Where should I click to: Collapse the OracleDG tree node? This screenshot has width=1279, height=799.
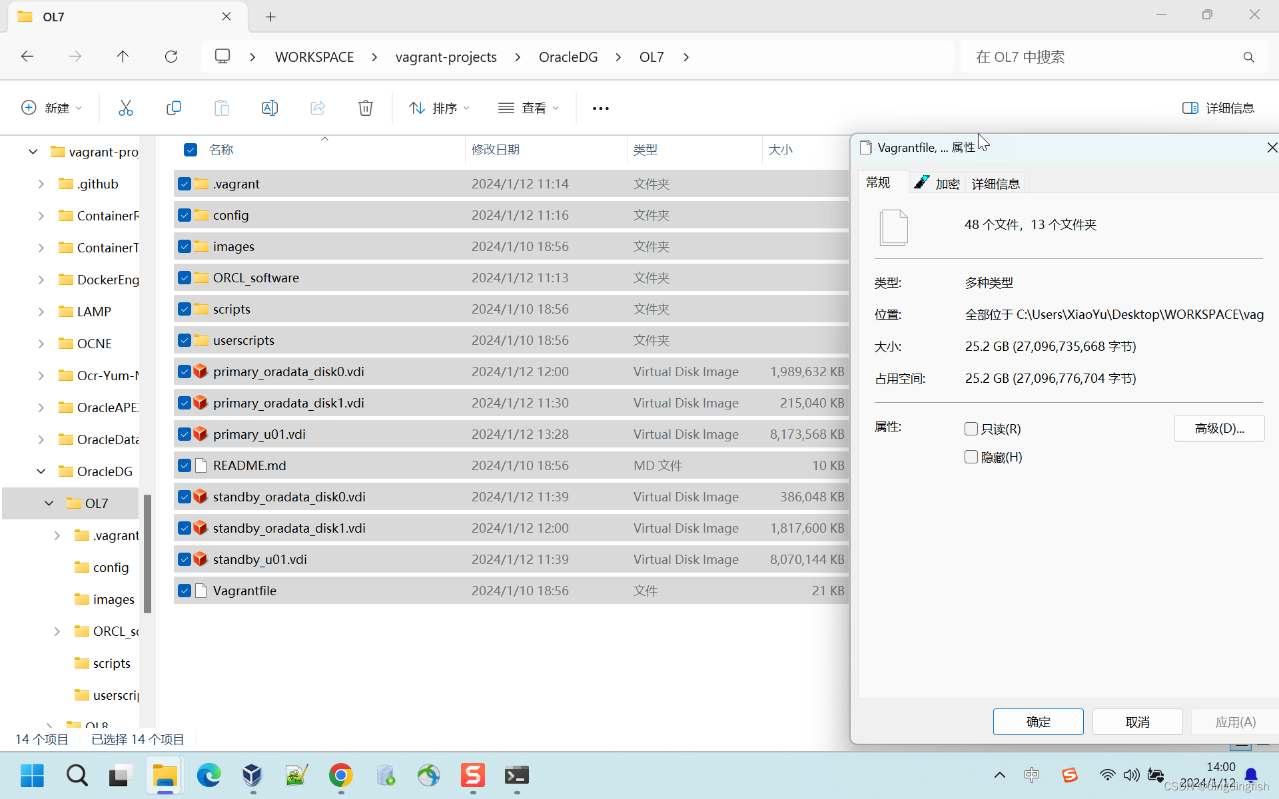(41, 471)
